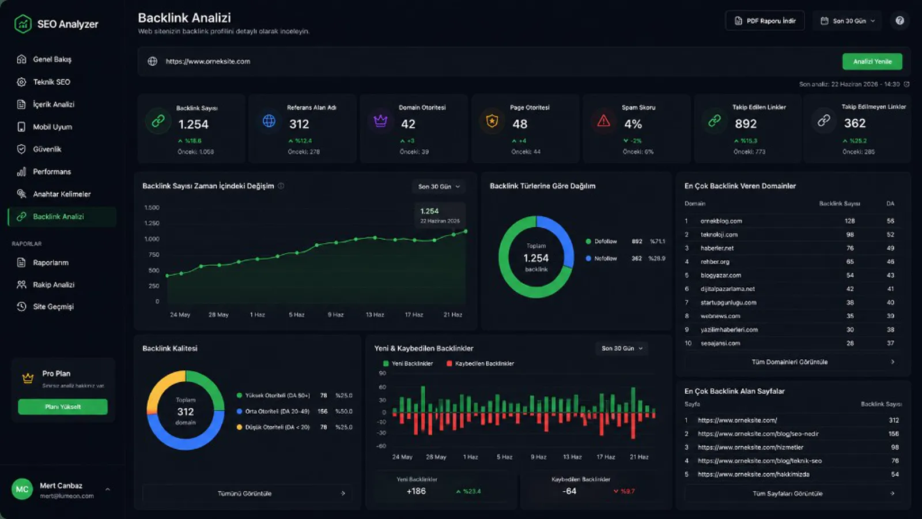This screenshot has width=922, height=519.
Task: Open the Son 30 Gün date range dropdown in header
Action: click(x=848, y=21)
